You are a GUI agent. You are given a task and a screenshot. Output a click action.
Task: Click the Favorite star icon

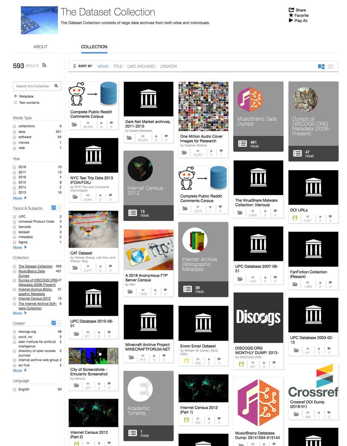point(291,15)
